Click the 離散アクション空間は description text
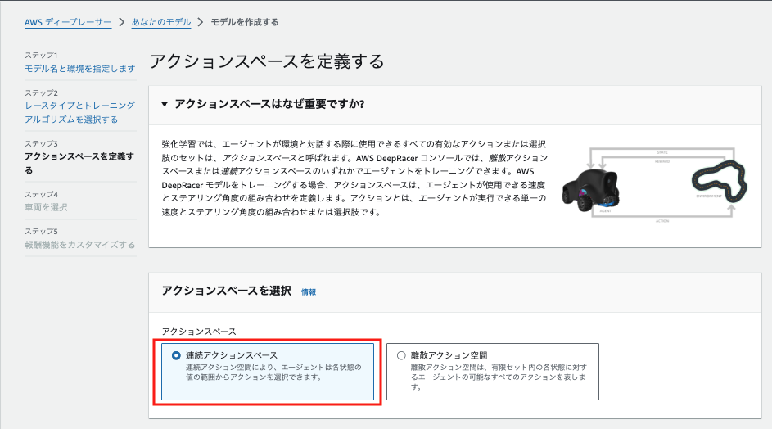The image size is (772, 429). [499, 377]
